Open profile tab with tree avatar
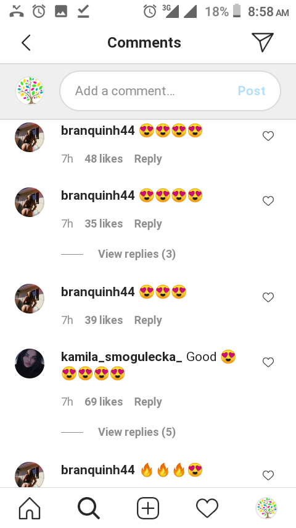 point(266,508)
